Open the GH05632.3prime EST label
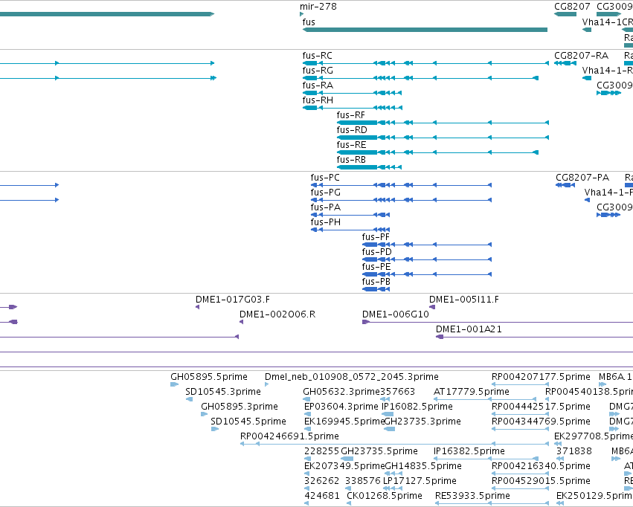The image size is (633, 507). tap(341, 392)
